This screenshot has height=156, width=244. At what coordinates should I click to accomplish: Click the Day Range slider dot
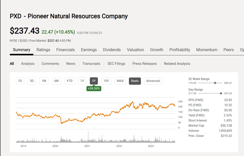(221, 93)
